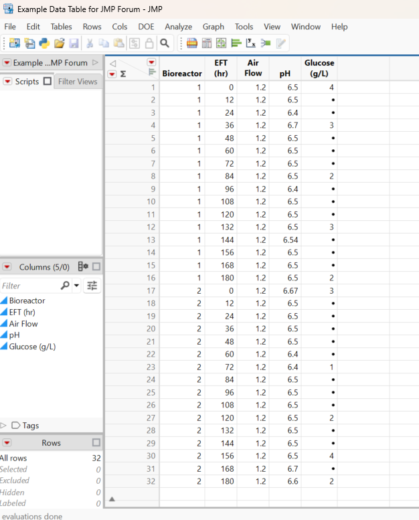Click the left disclosure triangle in table corner
Viewport: 419px width, 520px height.
tap(113, 64)
